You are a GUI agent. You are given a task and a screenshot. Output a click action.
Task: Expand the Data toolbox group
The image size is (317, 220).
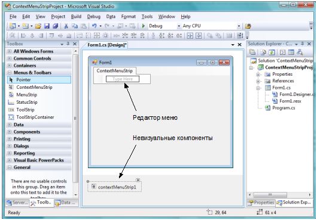(10, 125)
